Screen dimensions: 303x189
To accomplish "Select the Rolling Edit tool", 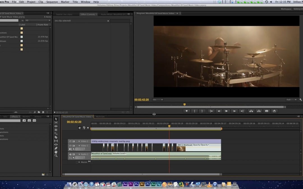I will [x=56, y=130].
